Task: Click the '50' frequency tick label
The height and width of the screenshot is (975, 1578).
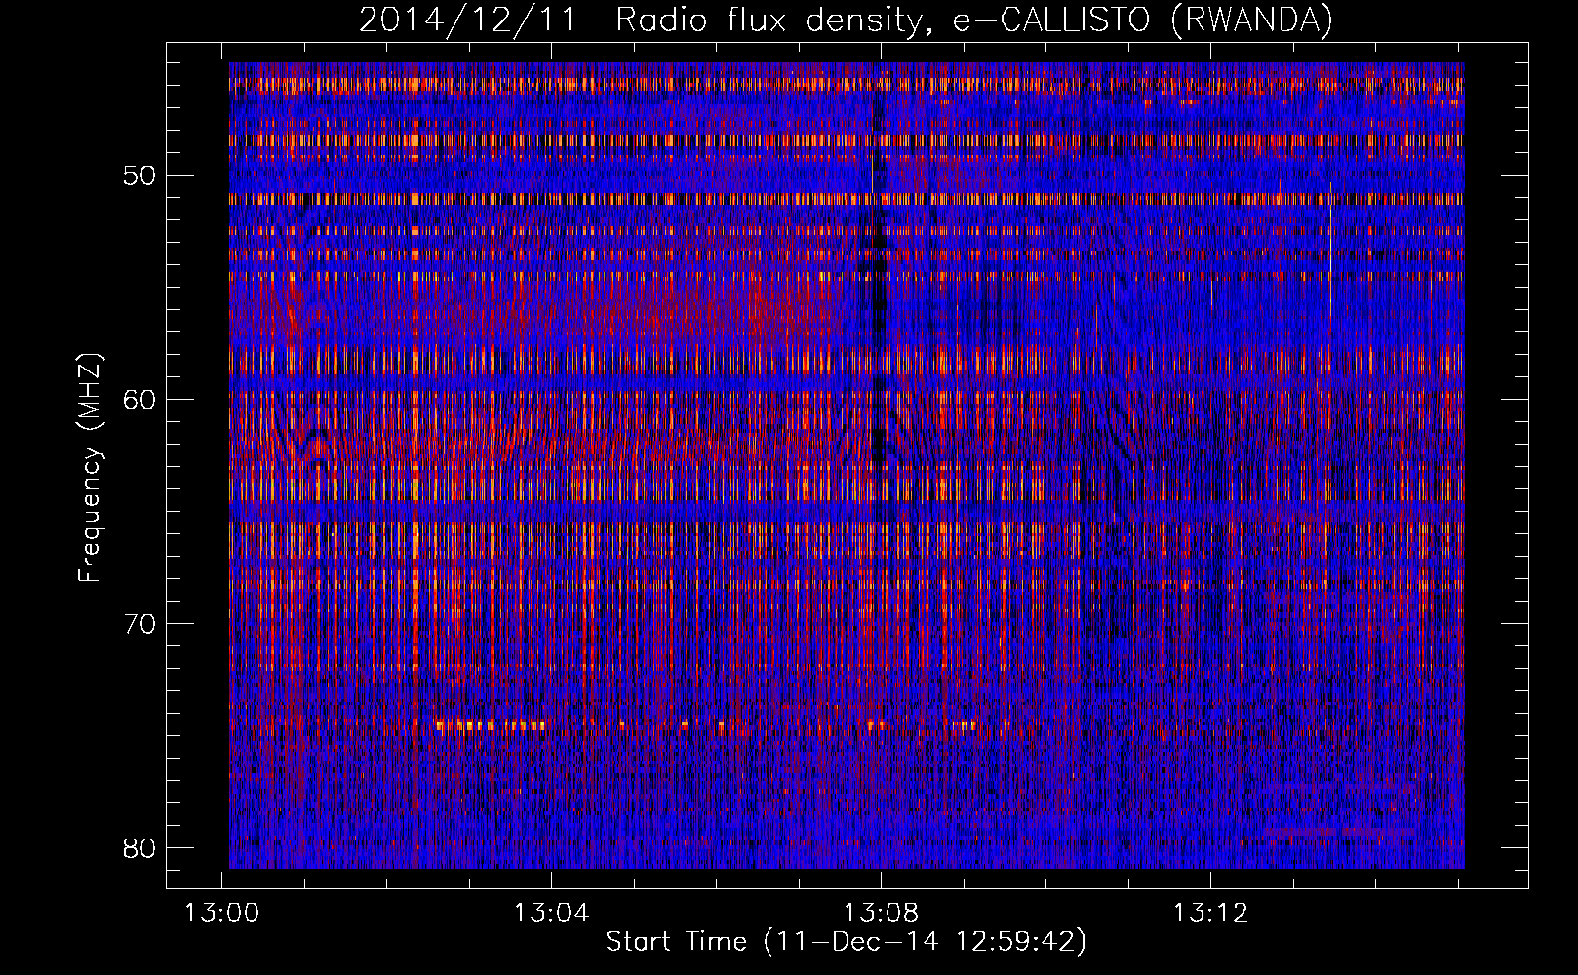Action: pos(139,175)
